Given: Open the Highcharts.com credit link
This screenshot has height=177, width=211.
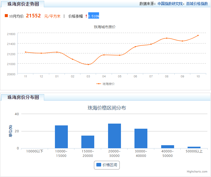Looking at the screenshot, I should tap(197, 172).
